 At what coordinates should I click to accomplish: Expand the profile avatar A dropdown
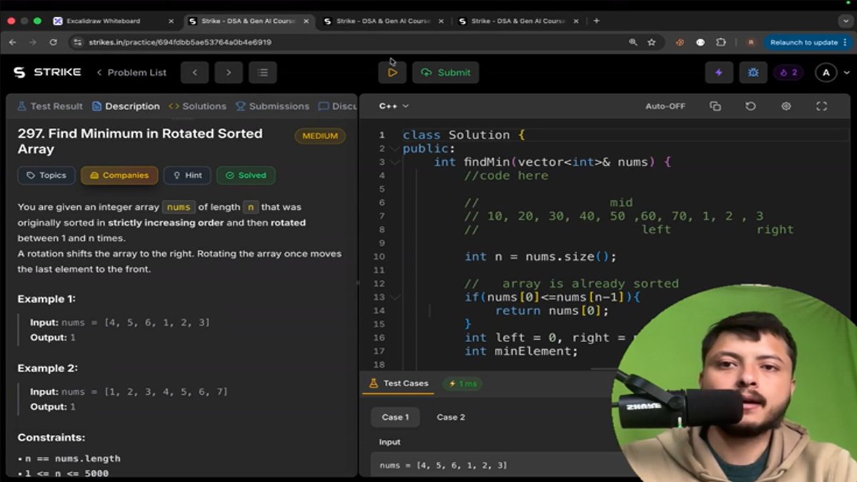[833, 72]
